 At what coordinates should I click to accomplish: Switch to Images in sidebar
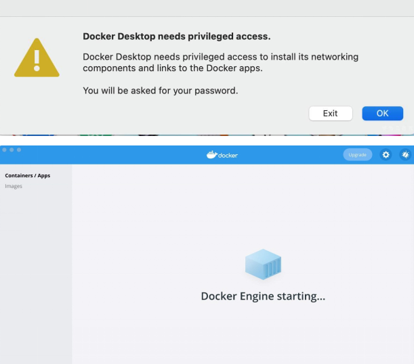(x=14, y=186)
